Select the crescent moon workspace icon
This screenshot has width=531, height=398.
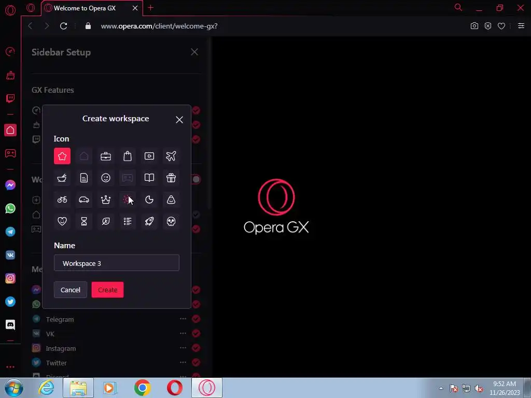tap(149, 200)
